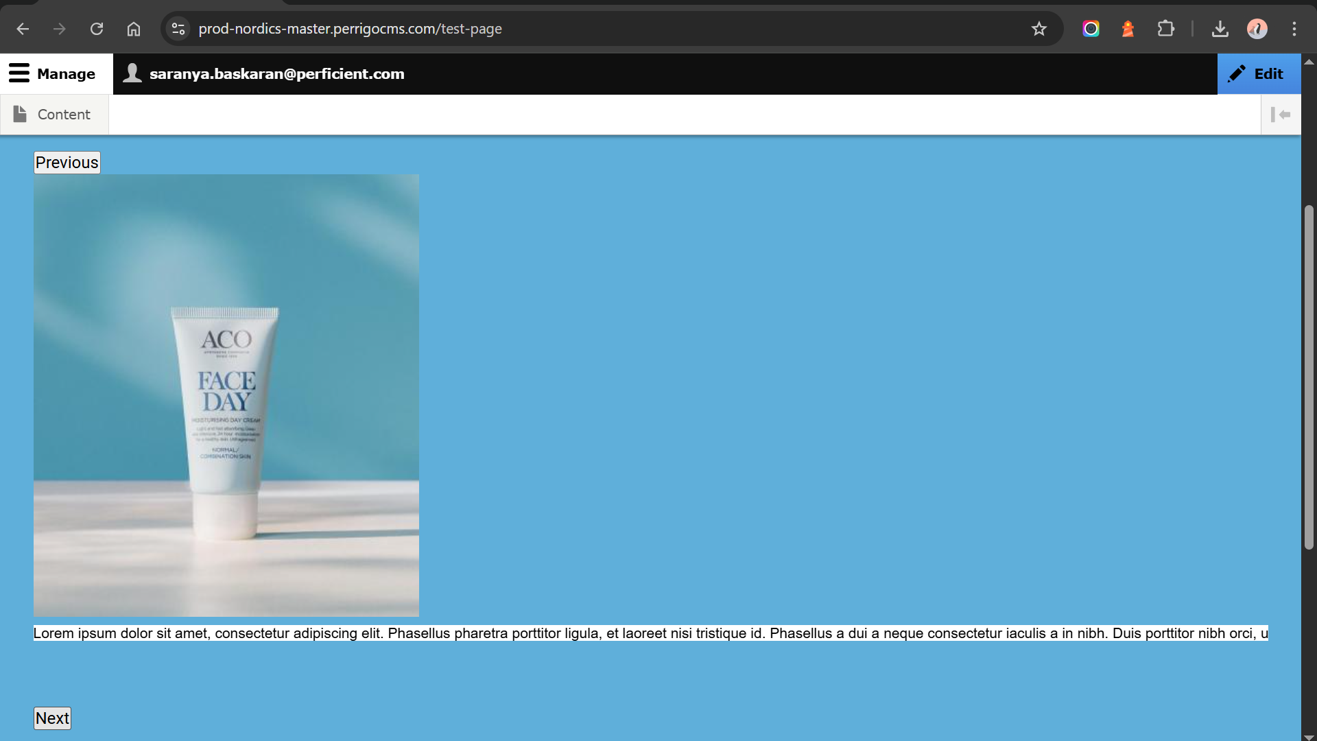This screenshot has width=1317, height=741.
Task: Click the scrollbar up arrow
Action: pos(1309,62)
